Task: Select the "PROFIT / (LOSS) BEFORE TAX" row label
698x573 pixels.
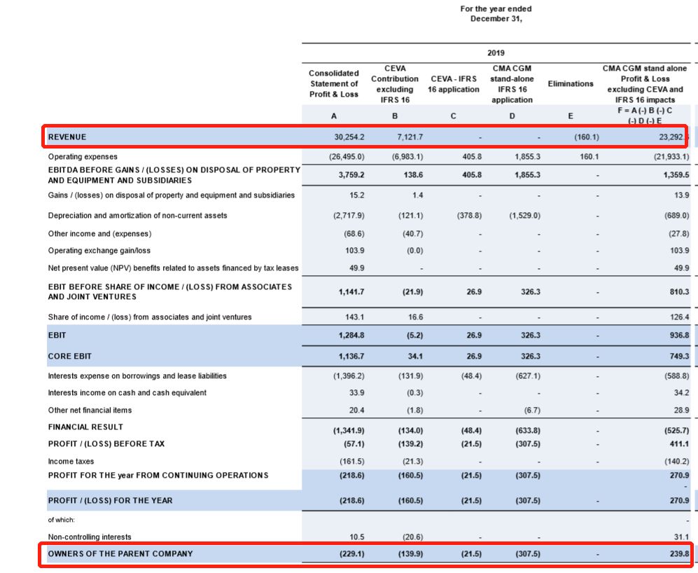Action: [x=106, y=443]
